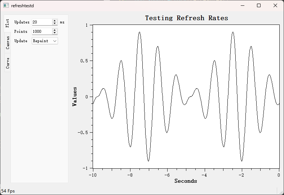Decrease the Updates value with down arrow
Image resolution: width=284 pixels, height=195 pixels.
click(55, 23)
